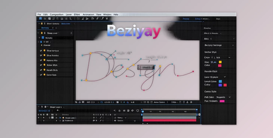273x138 pixels.
Task: Pick the magenta Pan Tinlwers color swatch
Action: point(222,101)
